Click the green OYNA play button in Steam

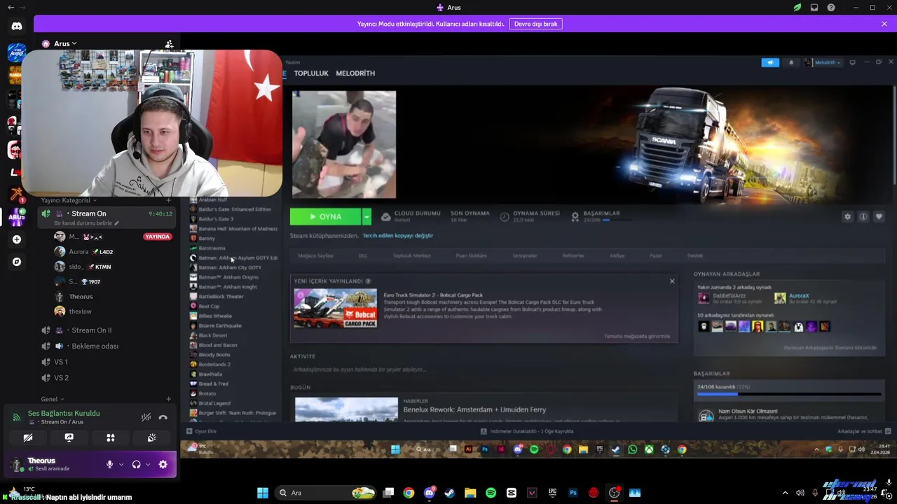click(x=325, y=217)
